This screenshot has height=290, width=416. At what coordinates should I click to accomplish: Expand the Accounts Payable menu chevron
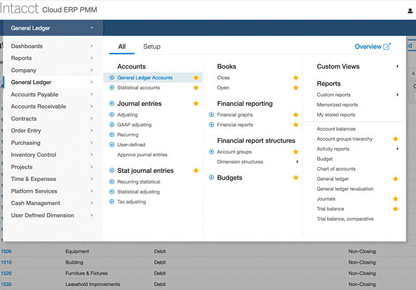tap(92, 94)
